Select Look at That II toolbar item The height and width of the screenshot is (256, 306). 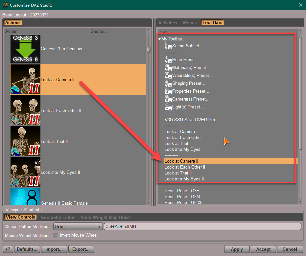178,173
